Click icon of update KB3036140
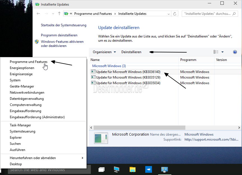 pyautogui.click(x=93, y=71)
